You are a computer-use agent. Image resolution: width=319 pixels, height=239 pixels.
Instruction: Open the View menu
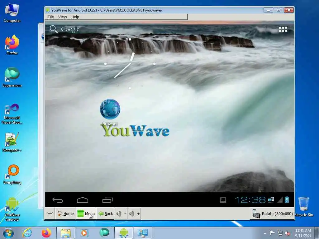[x=62, y=17]
